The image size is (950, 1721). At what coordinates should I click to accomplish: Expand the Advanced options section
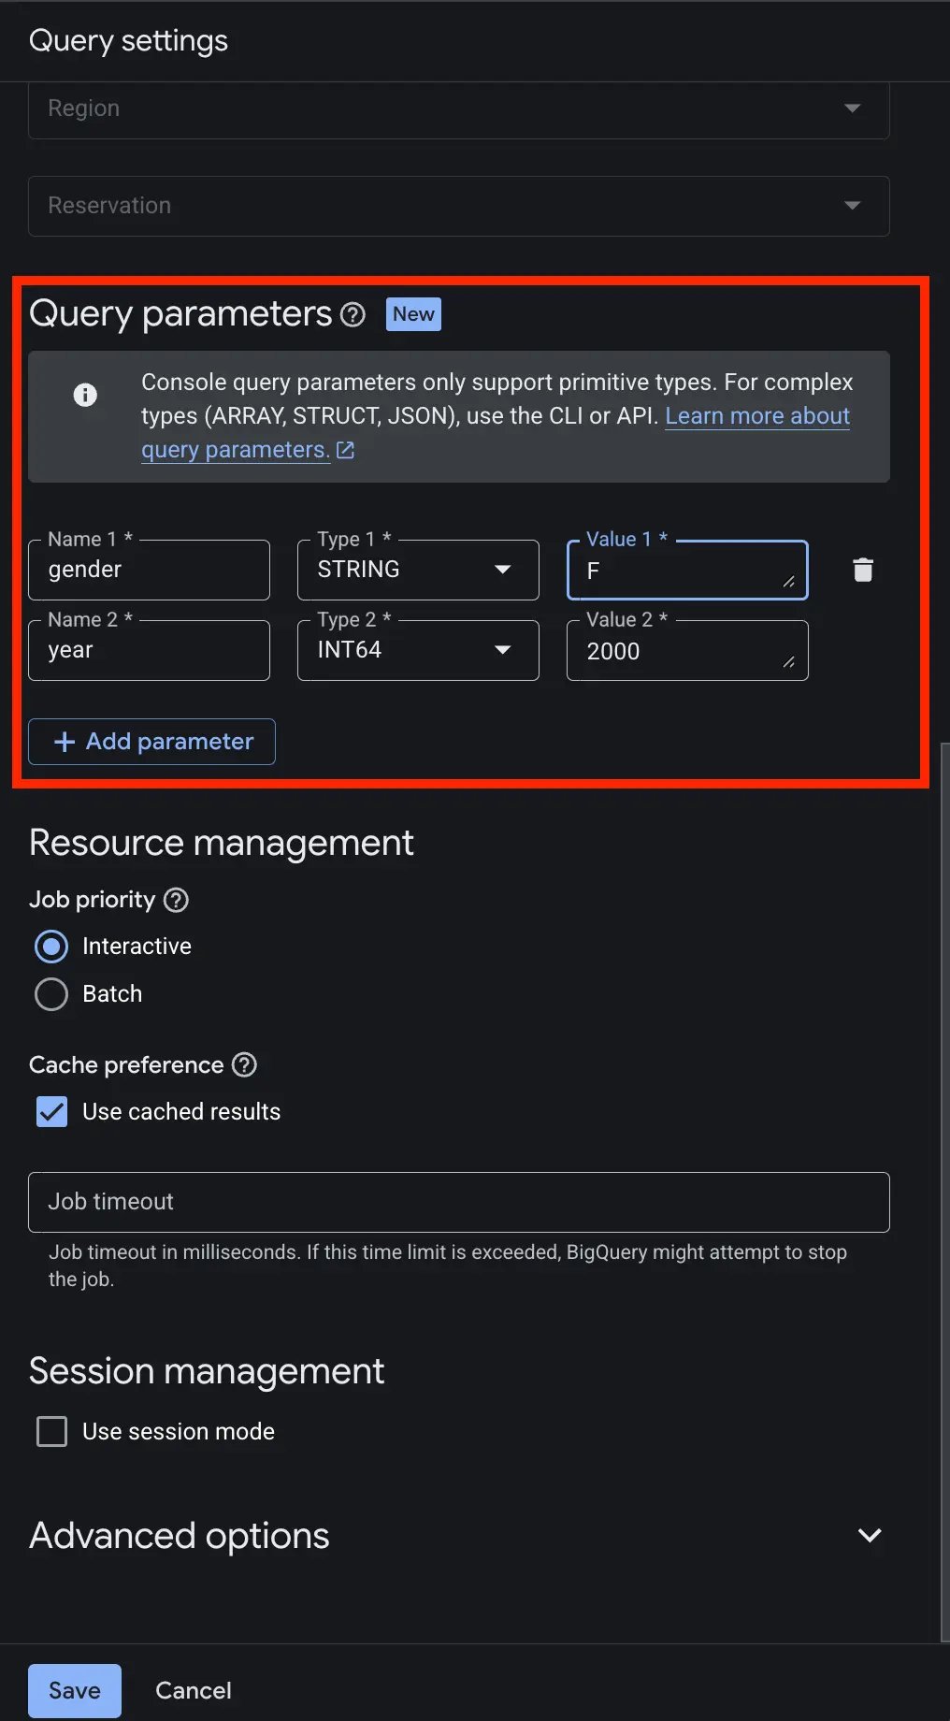[870, 1536]
